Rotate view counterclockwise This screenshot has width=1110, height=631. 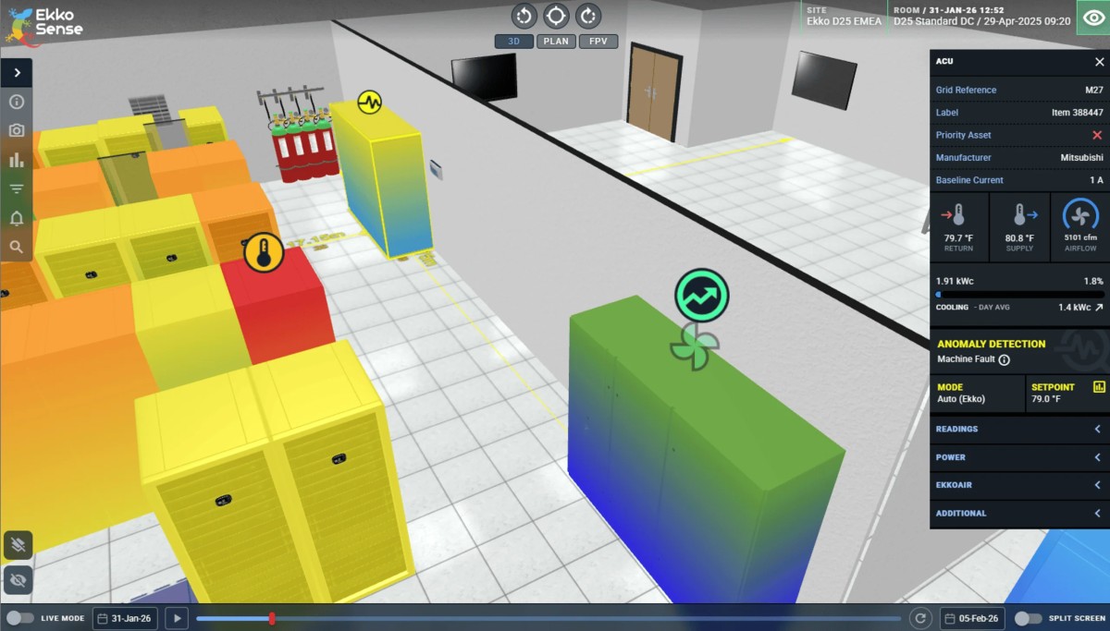524,16
